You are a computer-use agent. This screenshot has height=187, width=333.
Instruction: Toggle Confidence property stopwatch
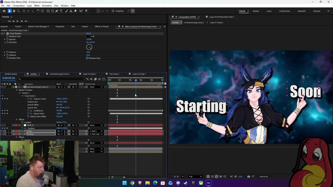pyautogui.click(x=28, y=111)
